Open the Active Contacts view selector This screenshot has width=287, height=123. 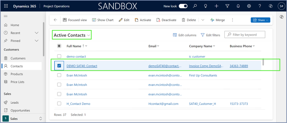tap(72, 35)
